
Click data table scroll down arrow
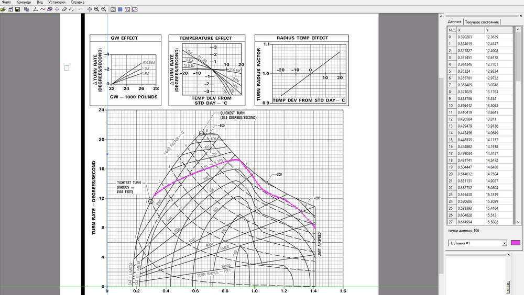[518, 222]
